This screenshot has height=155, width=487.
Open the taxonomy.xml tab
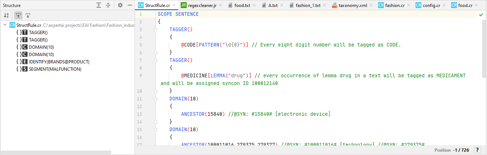click(x=352, y=5)
